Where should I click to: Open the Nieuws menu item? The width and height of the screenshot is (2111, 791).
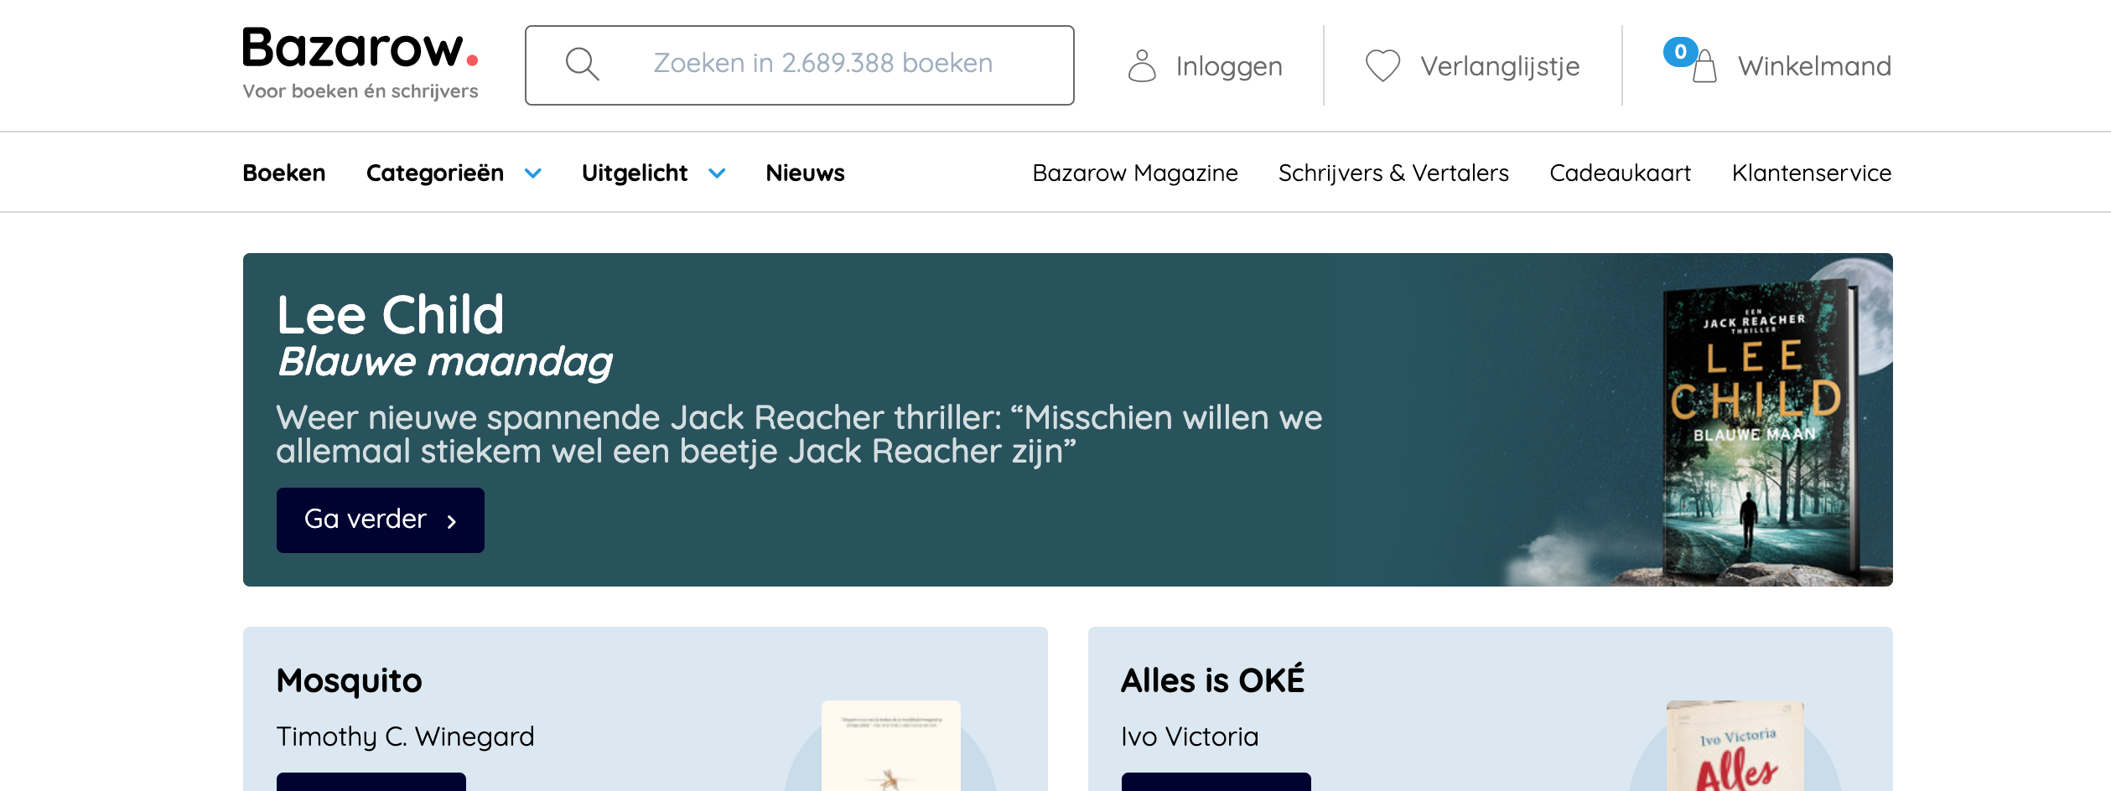(x=805, y=173)
